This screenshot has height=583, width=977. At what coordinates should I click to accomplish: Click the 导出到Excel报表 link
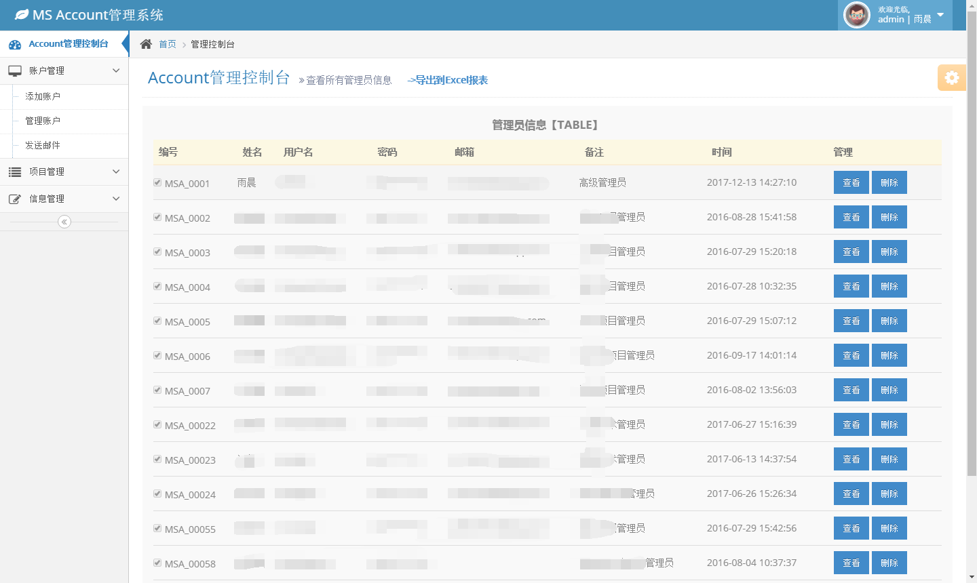click(x=448, y=80)
